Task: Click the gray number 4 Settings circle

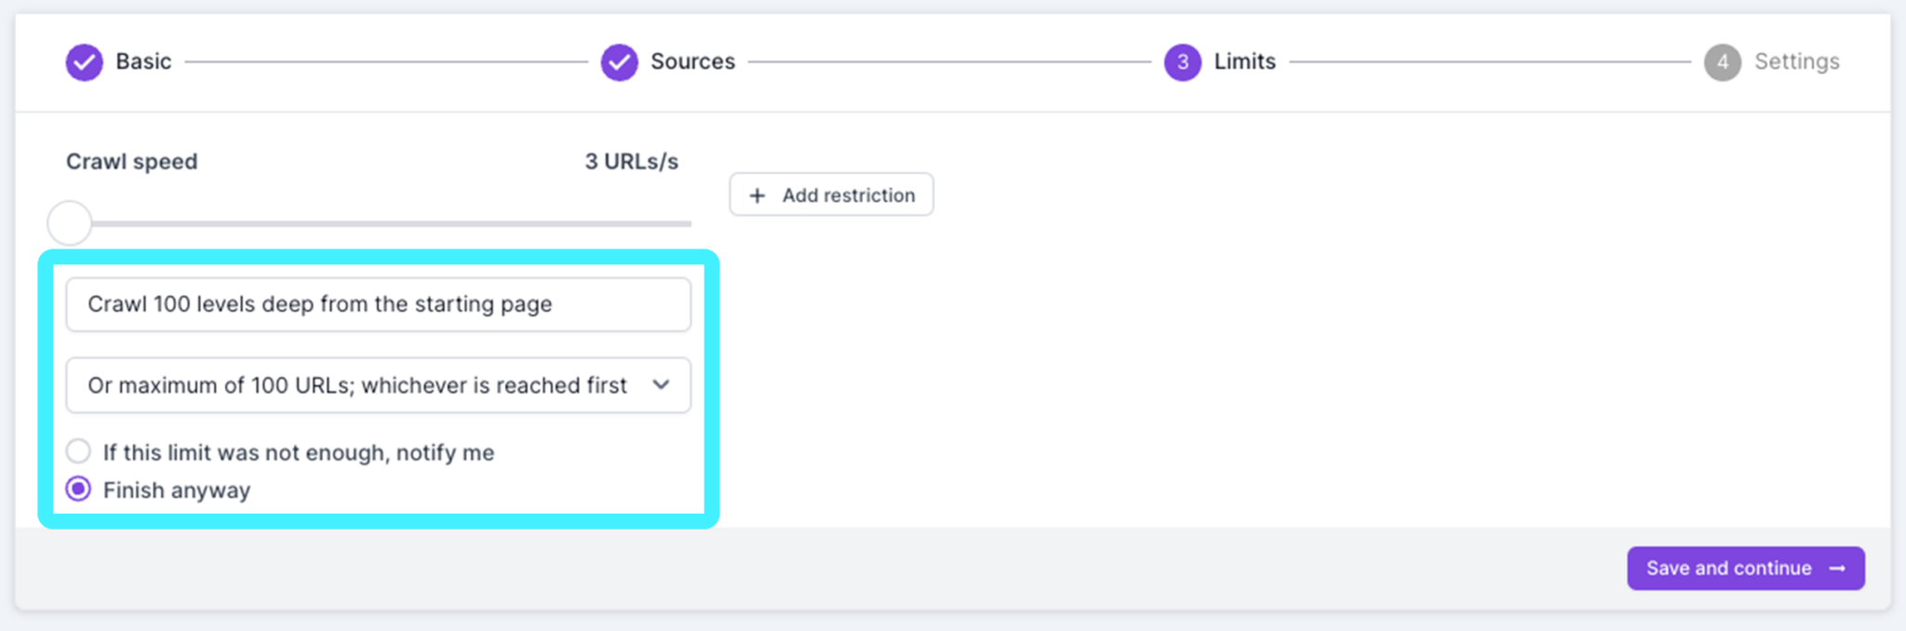Action: pos(1723,61)
